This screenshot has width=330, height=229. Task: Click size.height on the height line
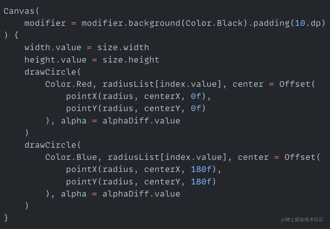pos(131,60)
